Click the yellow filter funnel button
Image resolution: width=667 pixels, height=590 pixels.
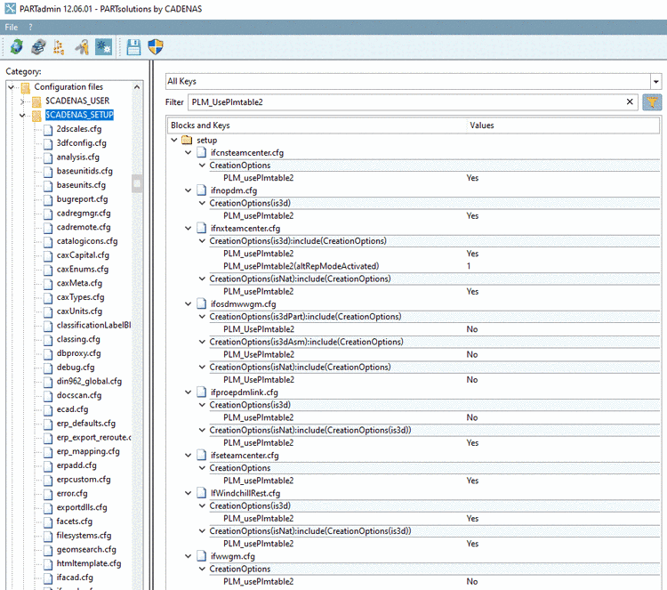(x=652, y=102)
